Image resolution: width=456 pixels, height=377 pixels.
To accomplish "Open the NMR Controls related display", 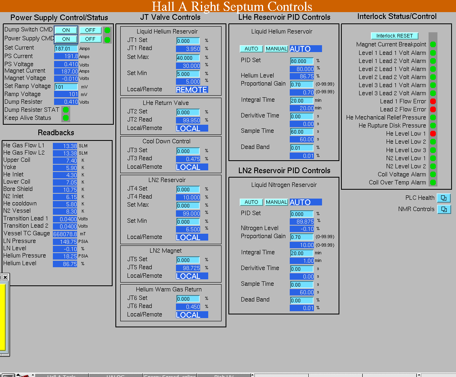I will pos(444,209).
